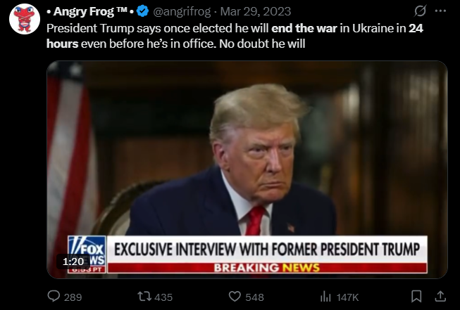The image size is (460, 310).
Task: Click the 1:20 video duration badge
Action: (x=73, y=261)
